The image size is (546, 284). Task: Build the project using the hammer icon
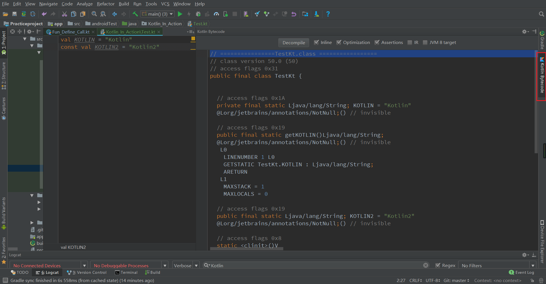pos(135,14)
